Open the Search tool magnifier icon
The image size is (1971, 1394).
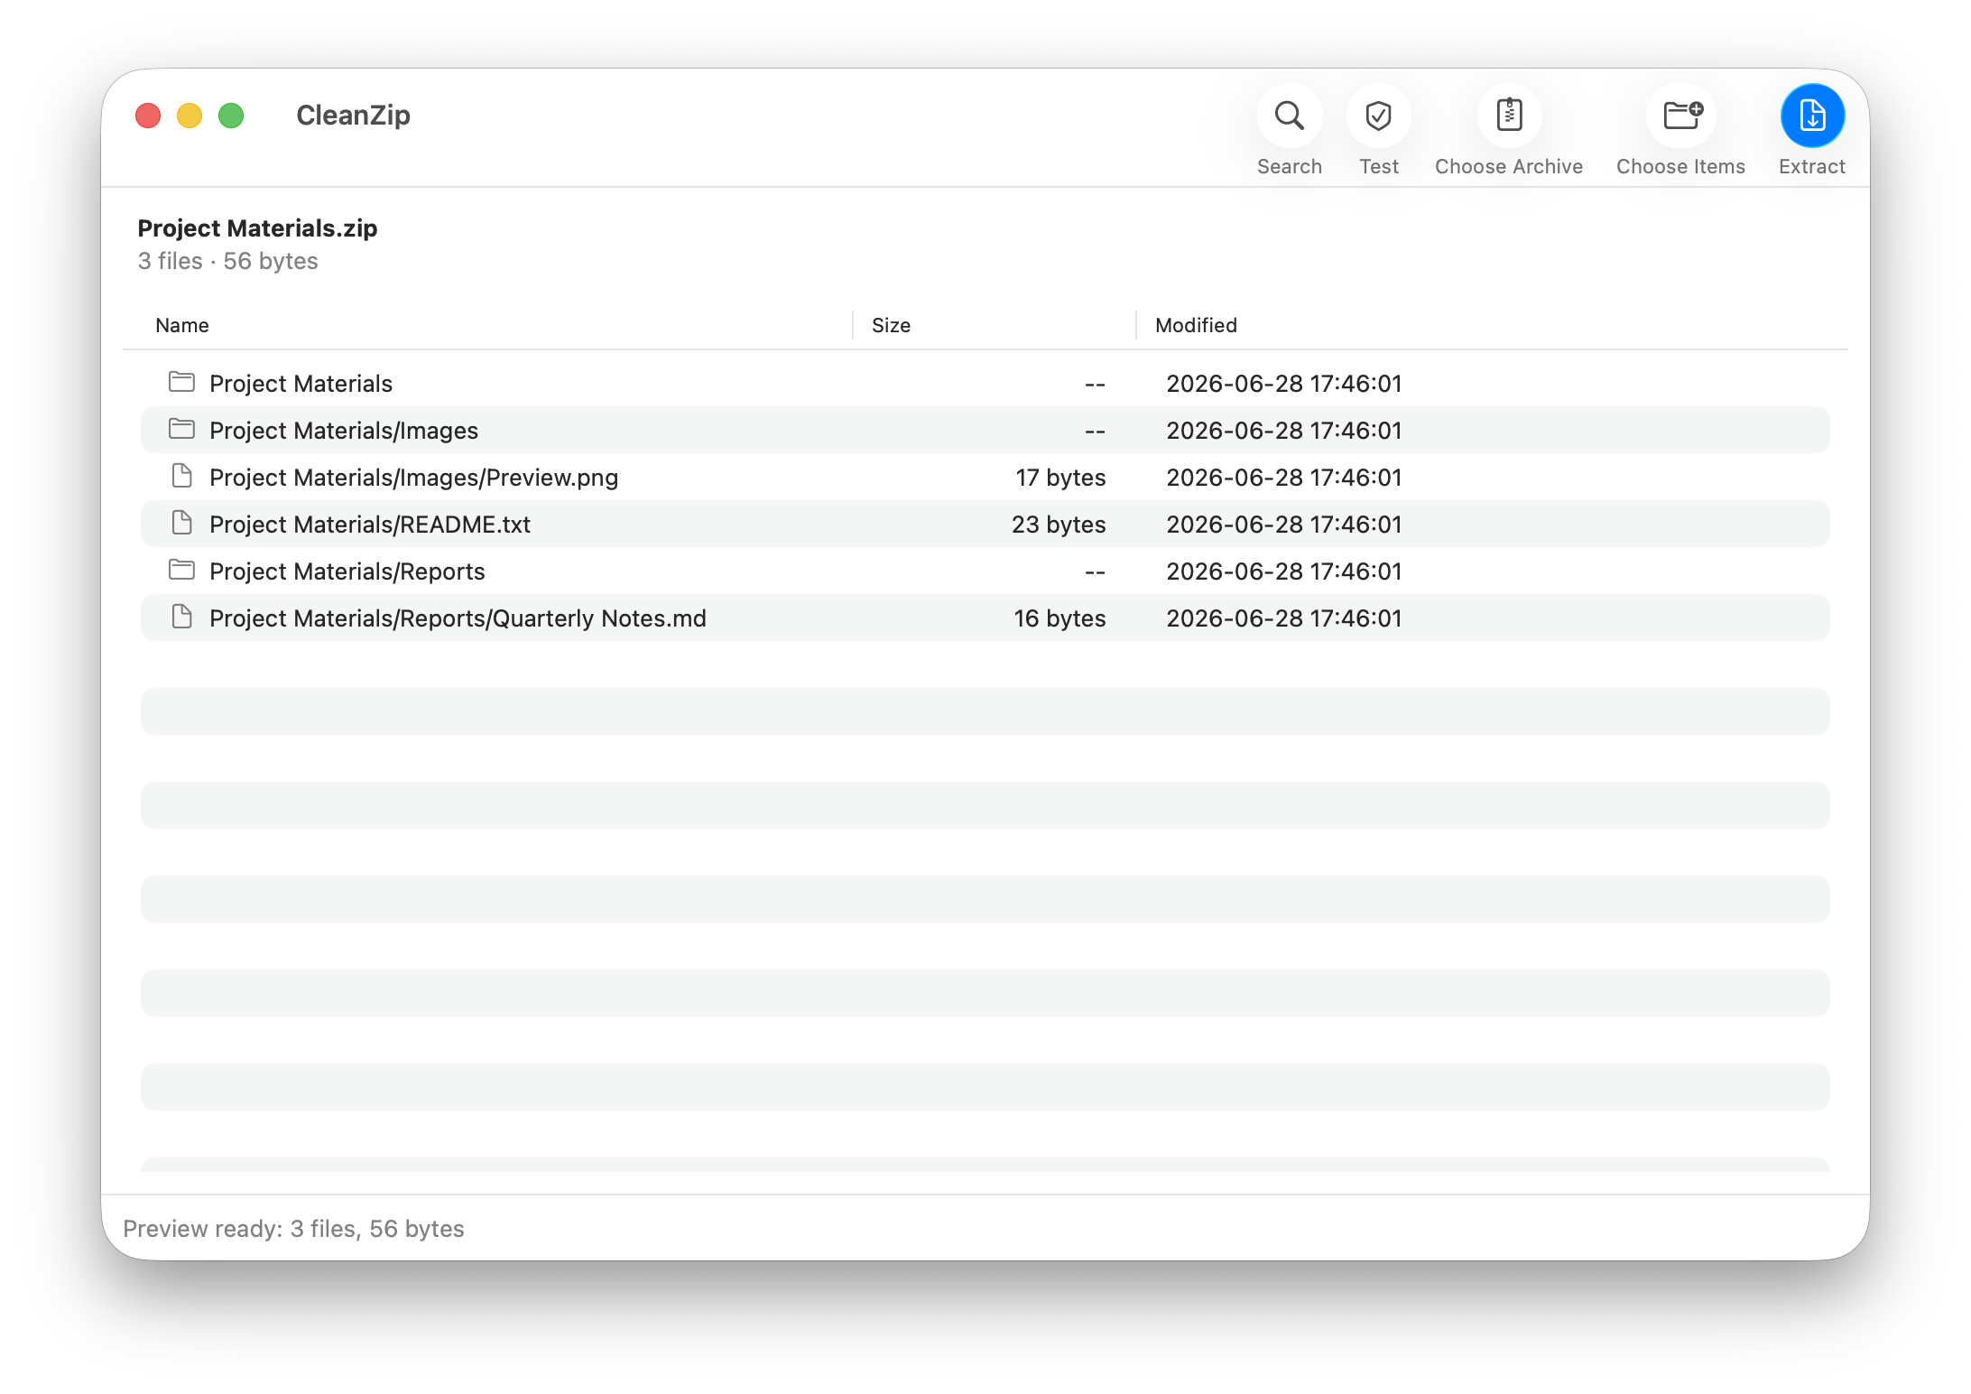click(1289, 116)
